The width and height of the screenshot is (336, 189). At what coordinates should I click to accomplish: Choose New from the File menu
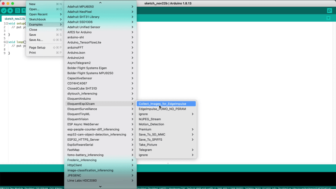tap(45, 4)
